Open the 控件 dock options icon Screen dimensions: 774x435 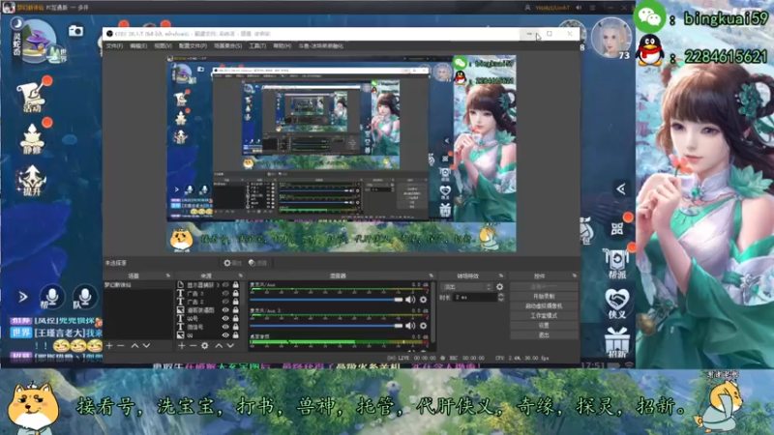(574, 275)
